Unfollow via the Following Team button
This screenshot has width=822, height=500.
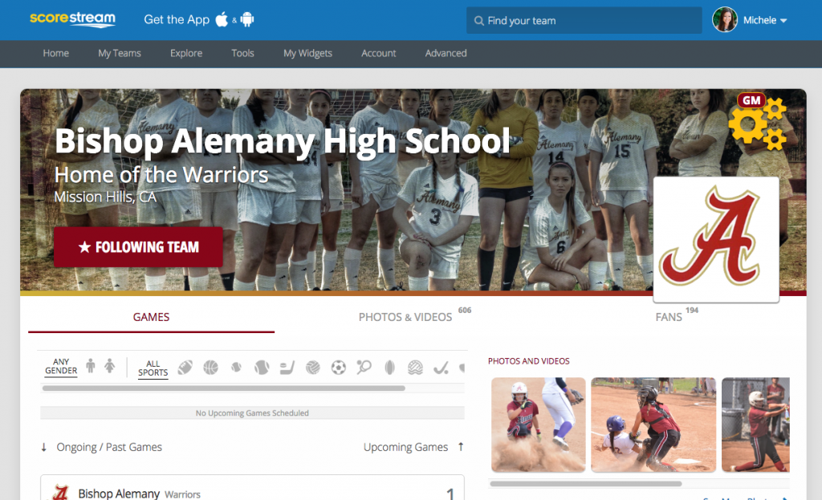click(138, 247)
